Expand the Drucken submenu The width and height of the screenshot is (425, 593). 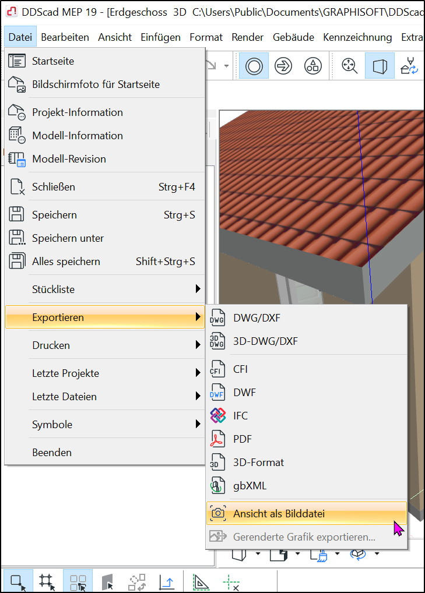coord(105,345)
